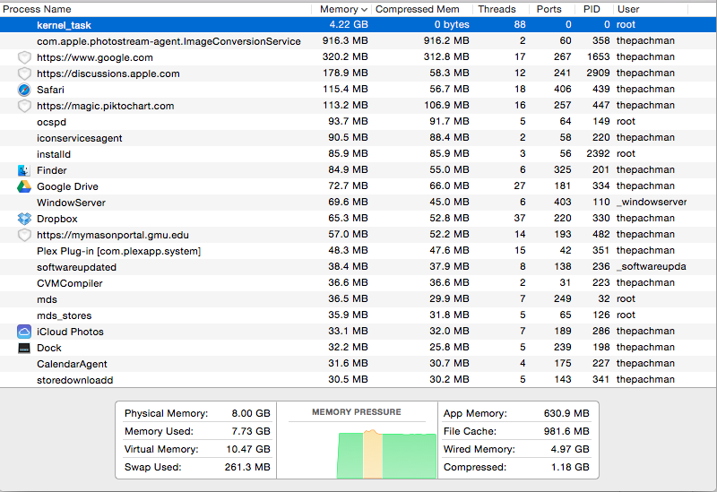
Task: Click the 916.3 MB memory cell
Action: pos(345,40)
